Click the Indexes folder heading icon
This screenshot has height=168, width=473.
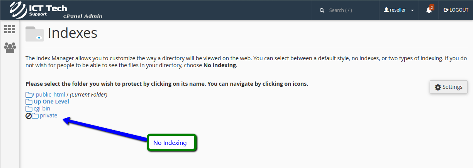35,34
